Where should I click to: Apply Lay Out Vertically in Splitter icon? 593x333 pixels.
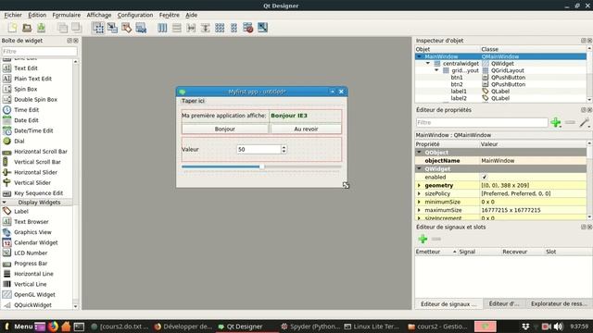click(x=206, y=28)
